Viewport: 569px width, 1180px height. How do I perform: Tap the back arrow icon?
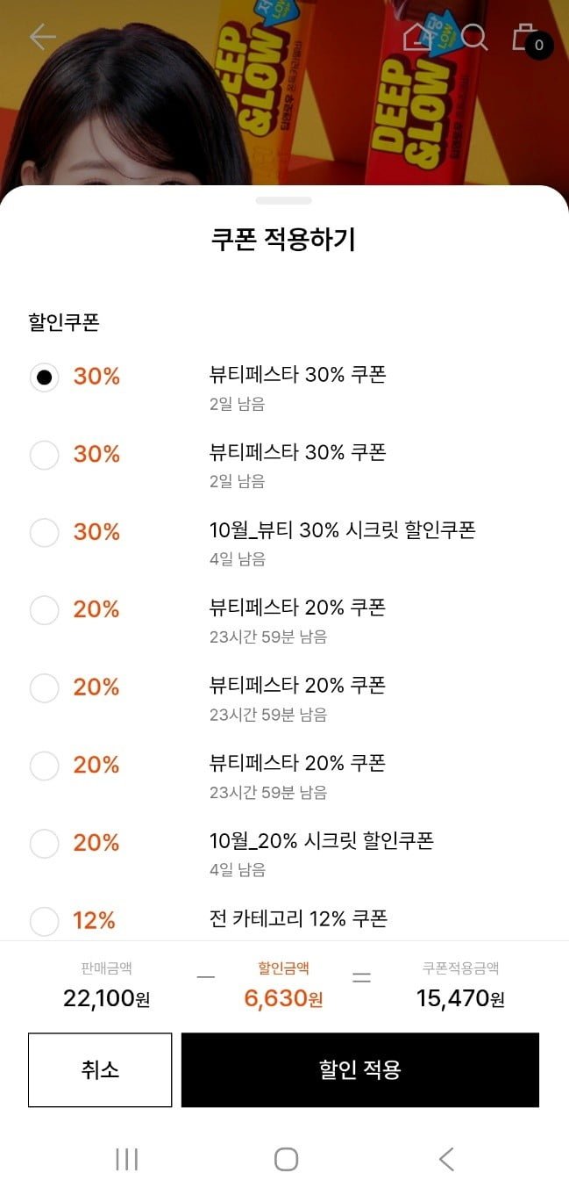tap(42, 37)
